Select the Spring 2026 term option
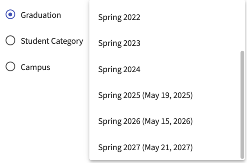This screenshot has width=247, height=163. coord(119,121)
